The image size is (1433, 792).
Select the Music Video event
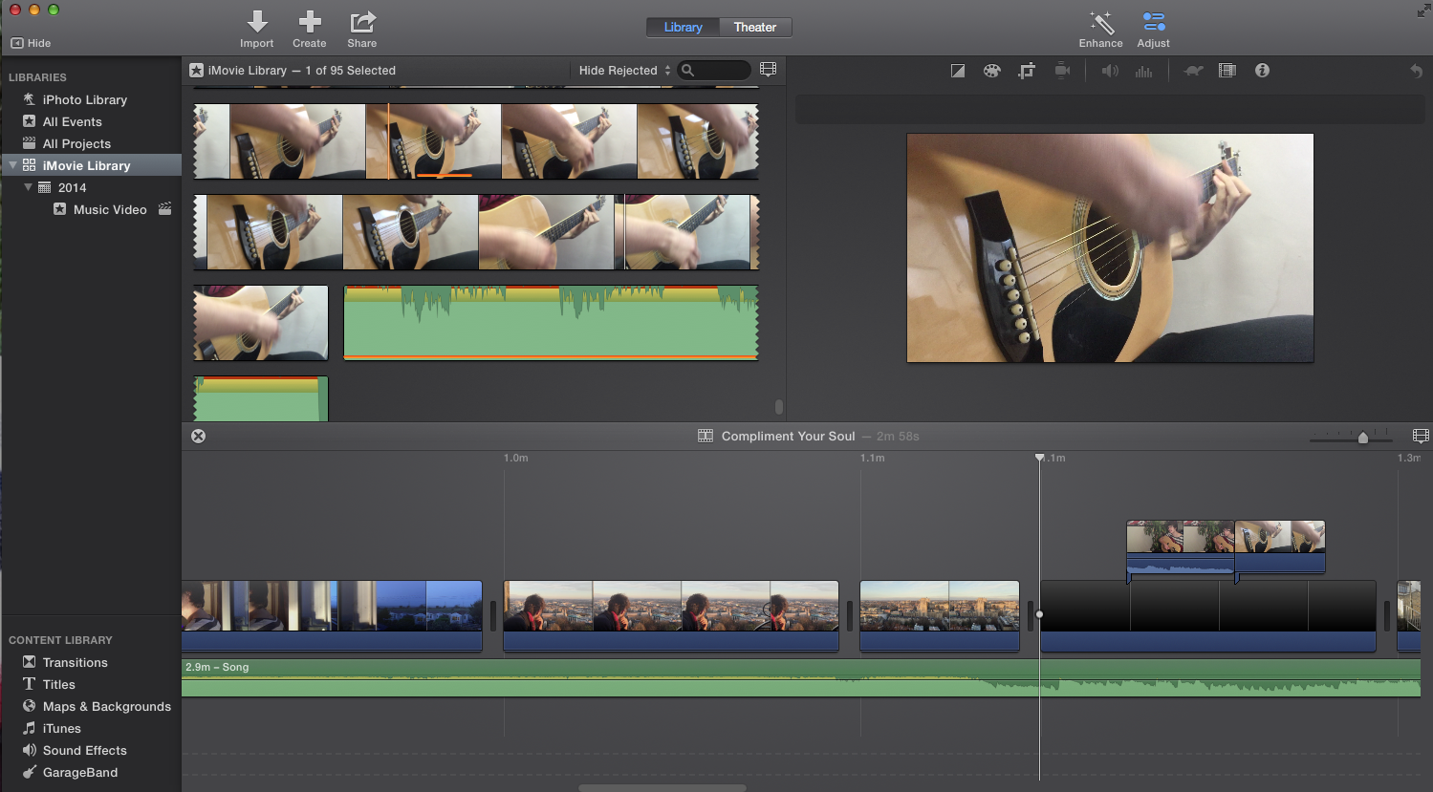110,209
